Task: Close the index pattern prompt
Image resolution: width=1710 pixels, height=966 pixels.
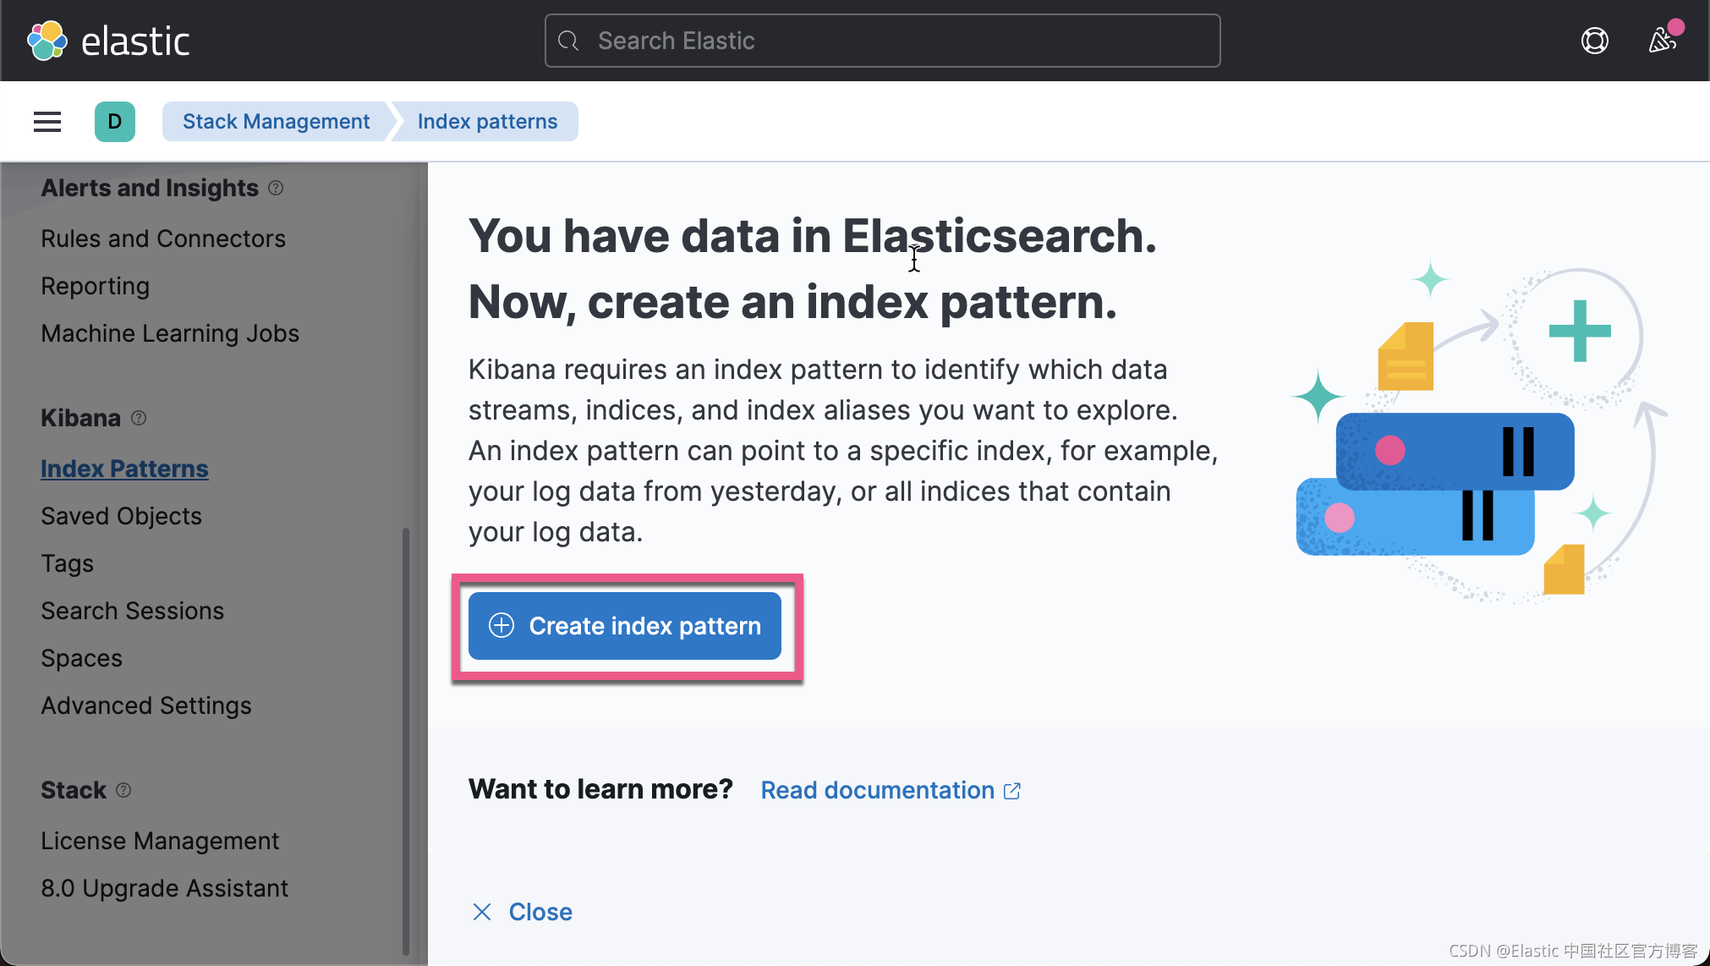Action: (x=523, y=912)
